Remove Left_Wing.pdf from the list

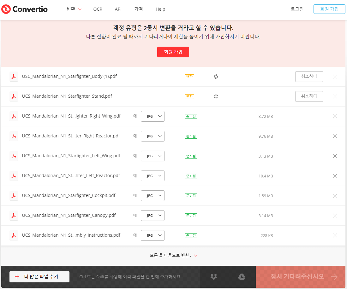335,156
